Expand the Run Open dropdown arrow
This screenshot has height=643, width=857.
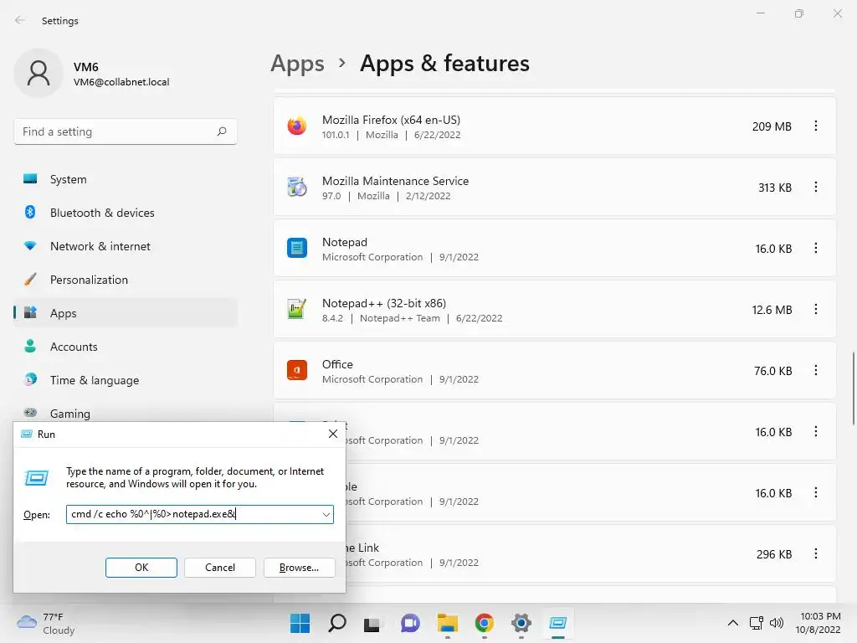coord(326,515)
